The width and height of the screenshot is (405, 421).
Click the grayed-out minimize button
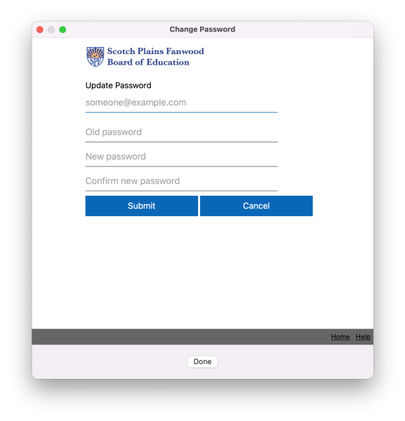51,29
